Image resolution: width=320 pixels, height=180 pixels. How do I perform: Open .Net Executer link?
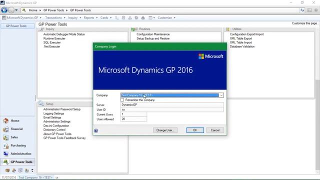tap(52, 46)
